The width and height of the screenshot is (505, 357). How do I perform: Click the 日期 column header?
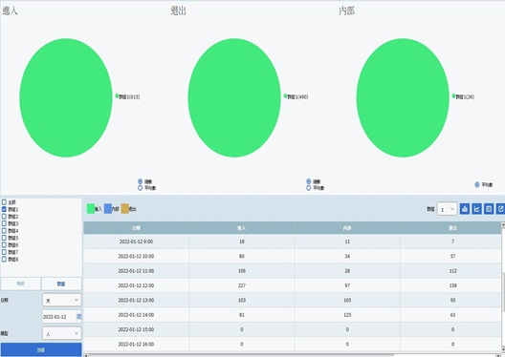136,228
